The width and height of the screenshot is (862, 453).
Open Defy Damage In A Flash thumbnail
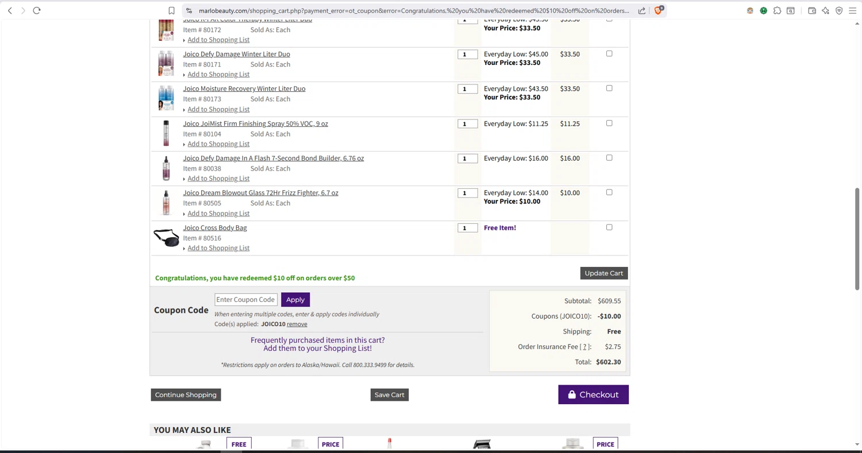[x=166, y=168]
